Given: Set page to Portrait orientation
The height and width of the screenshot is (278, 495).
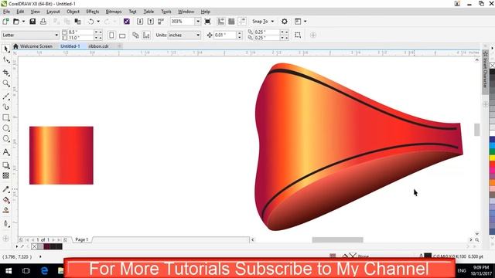Looking at the screenshot, I should click(x=111, y=35).
